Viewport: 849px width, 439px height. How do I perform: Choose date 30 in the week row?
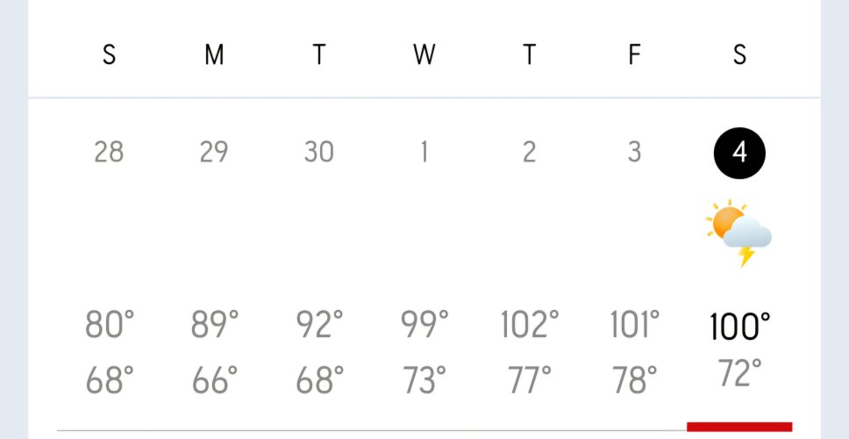pyautogui.click(x=319, y=152)
